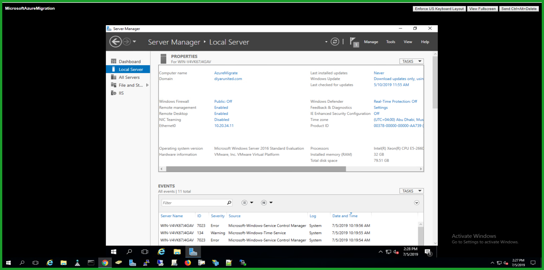The height and width of the screenshot is (270, 544).
Task: Click the Server Manager back arrow
Action: click(115, 42)
